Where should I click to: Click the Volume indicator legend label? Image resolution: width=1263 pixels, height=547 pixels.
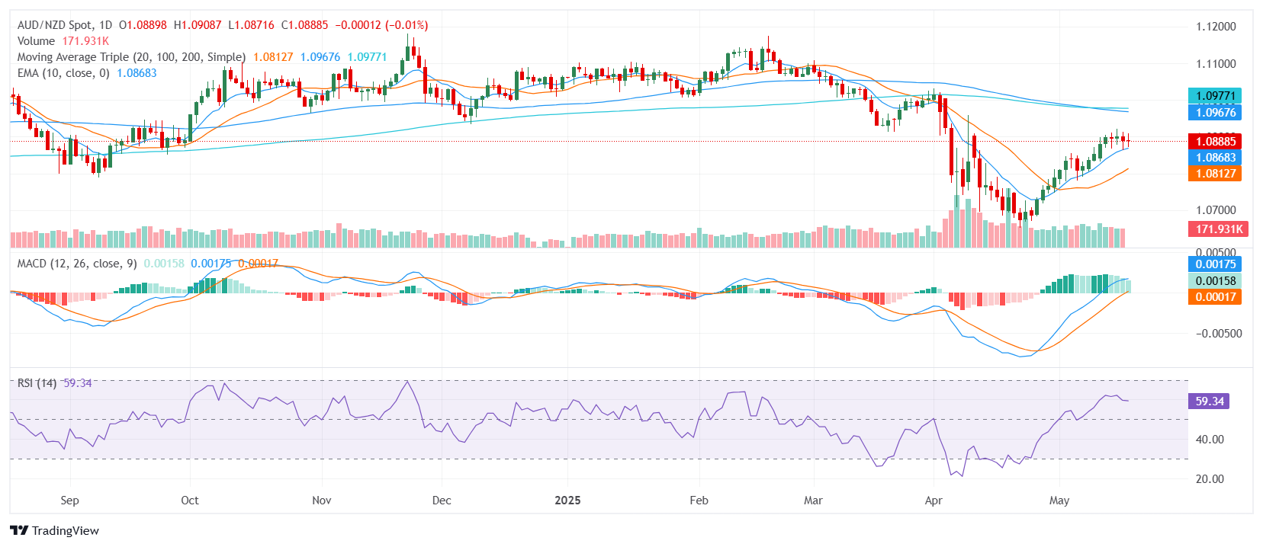[36, 41]
